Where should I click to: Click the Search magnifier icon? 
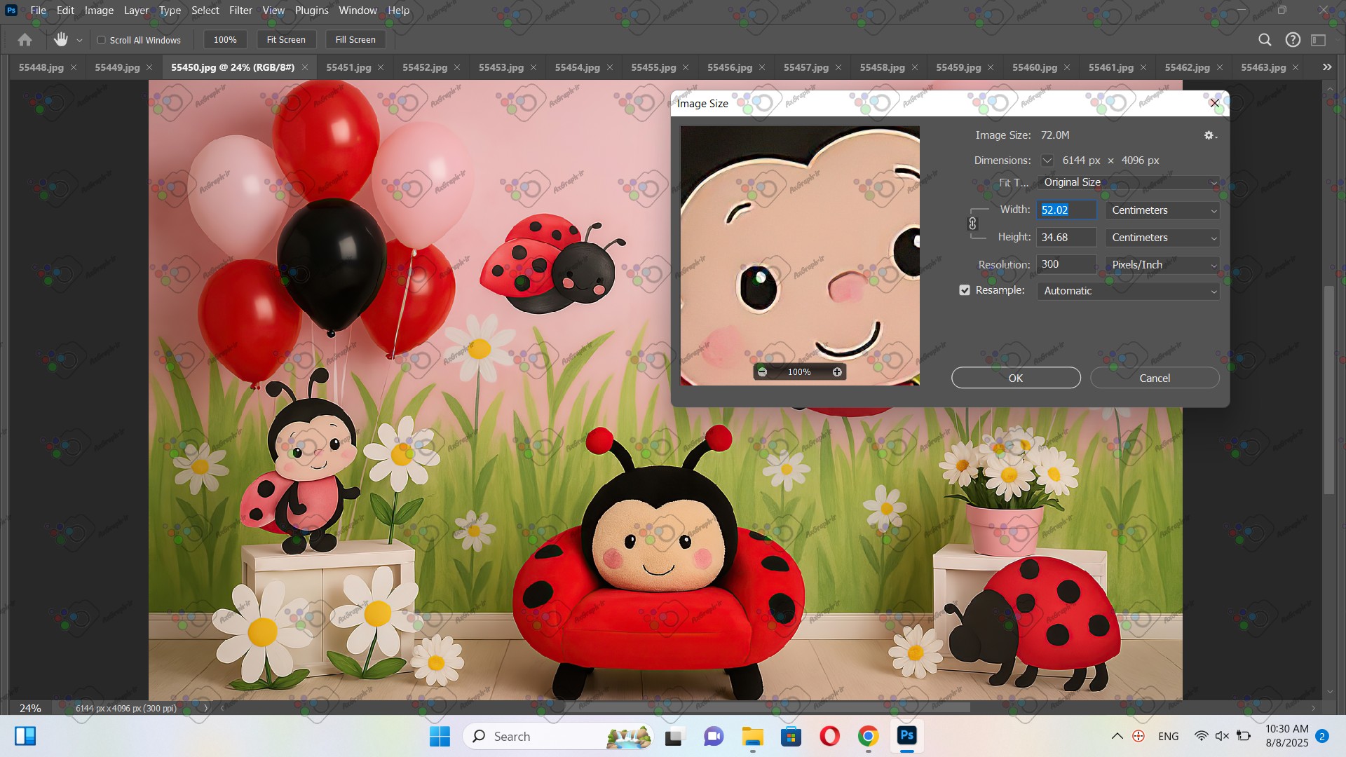click(x=1265, y=40)
